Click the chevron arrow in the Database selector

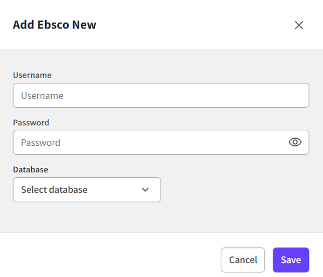[x=145, y=190]
